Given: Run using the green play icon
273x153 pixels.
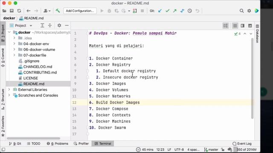Looking at the screenshot, I should [102, 11].
